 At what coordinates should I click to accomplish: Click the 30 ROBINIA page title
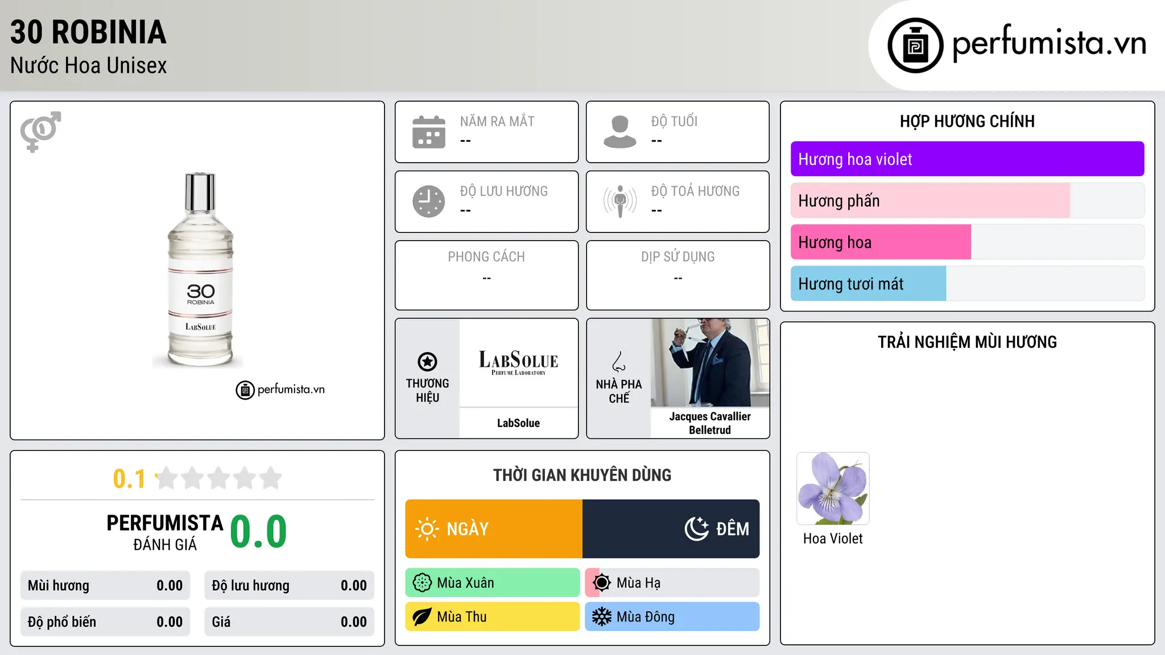88,32
